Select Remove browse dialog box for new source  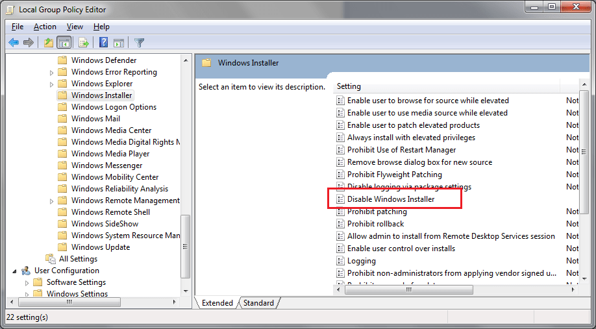click(x=419, y=162)
